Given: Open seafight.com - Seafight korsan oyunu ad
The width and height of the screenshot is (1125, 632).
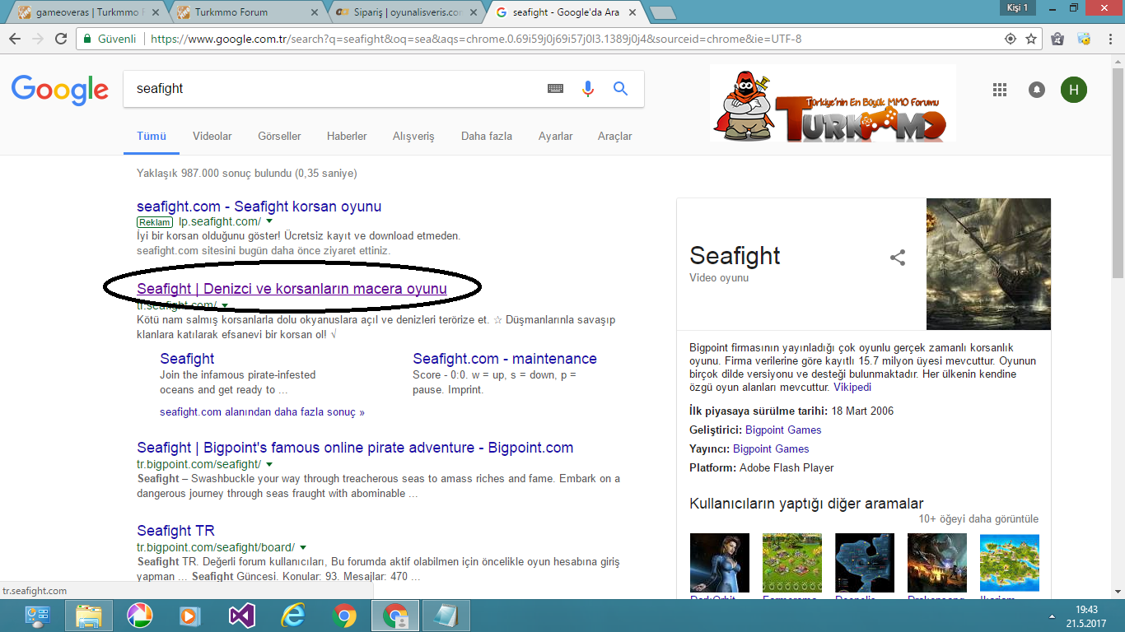Looking at the screenshot, I should (x=259, y=207).
